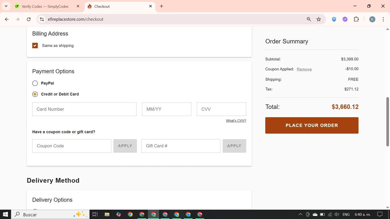Close the Checkout tab
390x219 pixels.
coord(151,6)
